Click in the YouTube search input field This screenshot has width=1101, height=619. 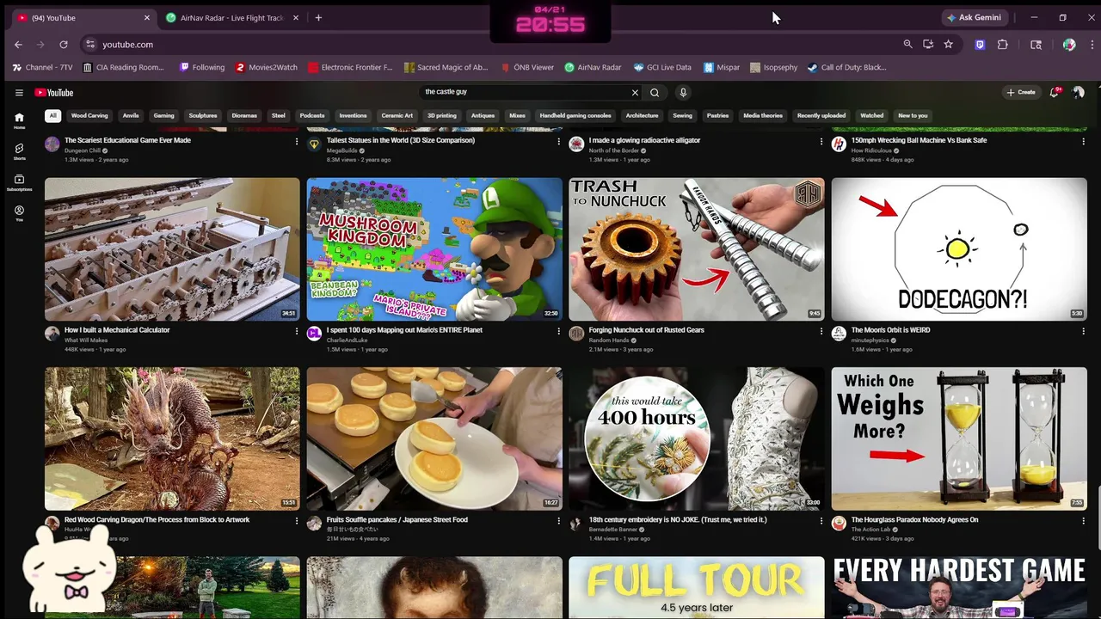[525, 93]
